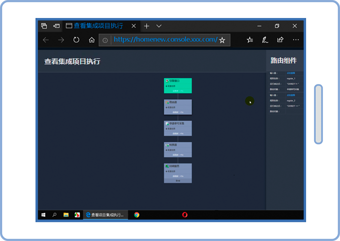Launch Opera from the taskbar

[x=184, y=215]
